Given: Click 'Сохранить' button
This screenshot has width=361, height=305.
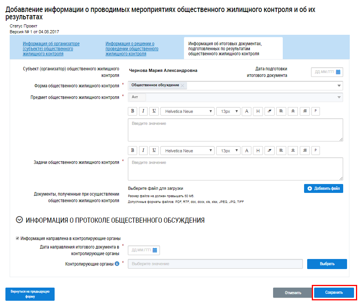Looking at the screenshot, I should point(334,293).
